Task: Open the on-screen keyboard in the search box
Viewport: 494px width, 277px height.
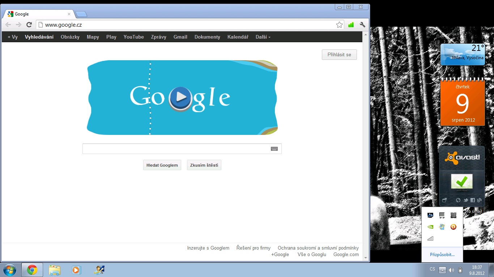Action: click(274, 149)
